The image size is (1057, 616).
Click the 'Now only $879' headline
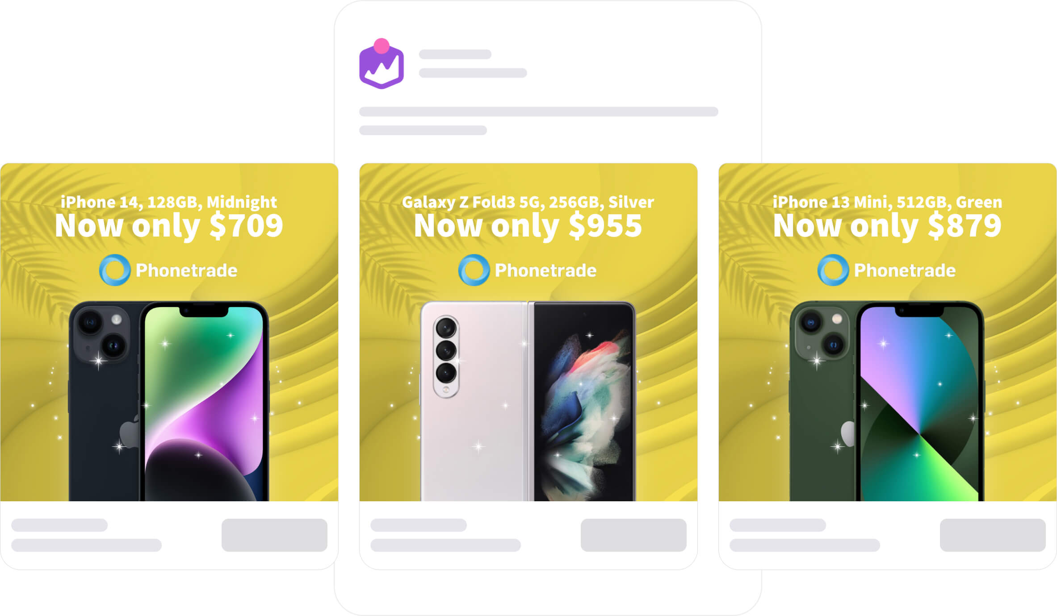887,226
